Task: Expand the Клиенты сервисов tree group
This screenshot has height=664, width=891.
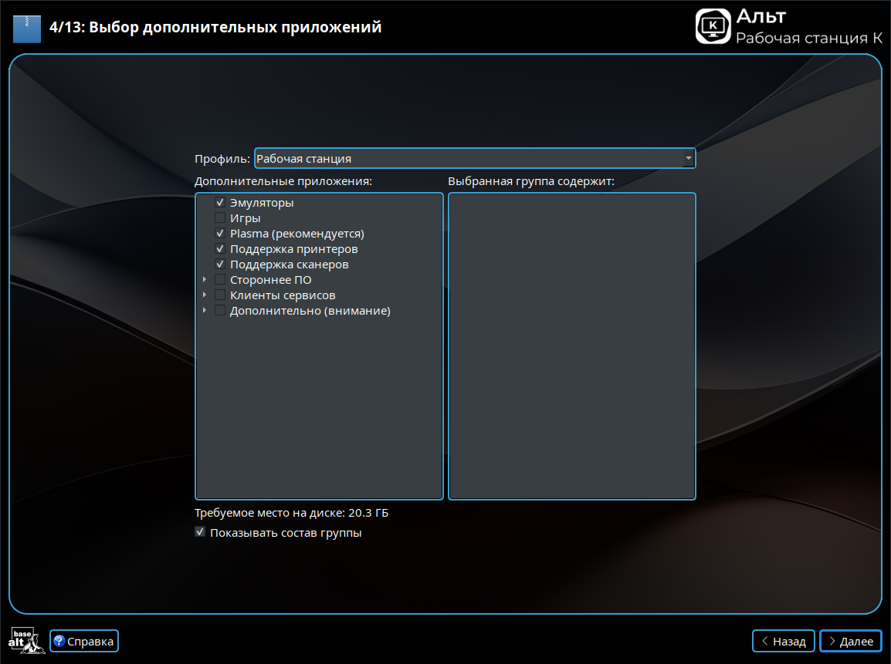Action: (205, 295)
